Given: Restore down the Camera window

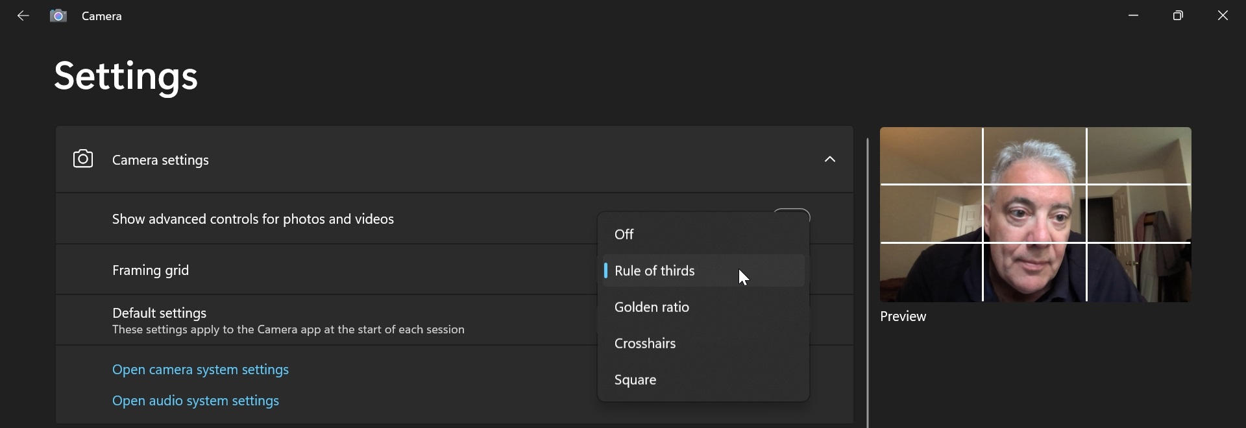Looking at the screenshot, I should [x=1178, y=16].
